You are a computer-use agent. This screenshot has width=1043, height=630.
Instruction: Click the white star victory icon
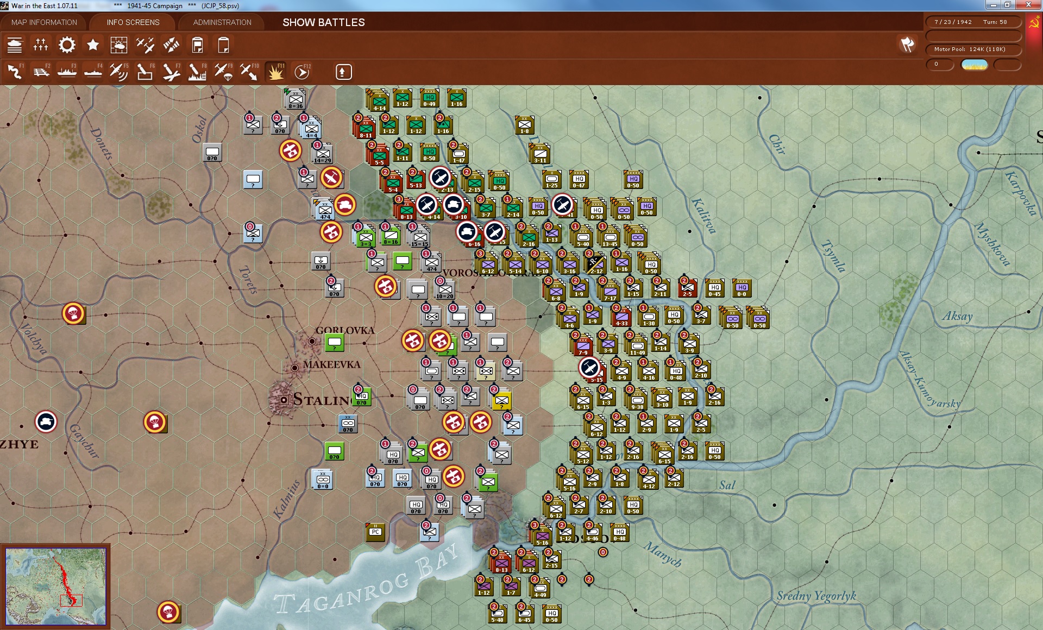click(93, 45)
